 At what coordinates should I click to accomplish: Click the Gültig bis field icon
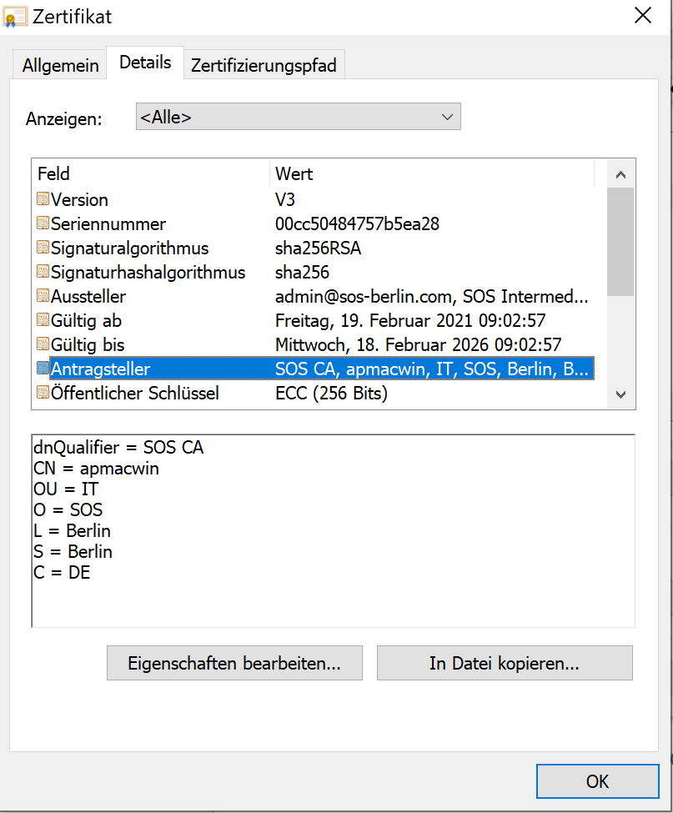[43, 344]
